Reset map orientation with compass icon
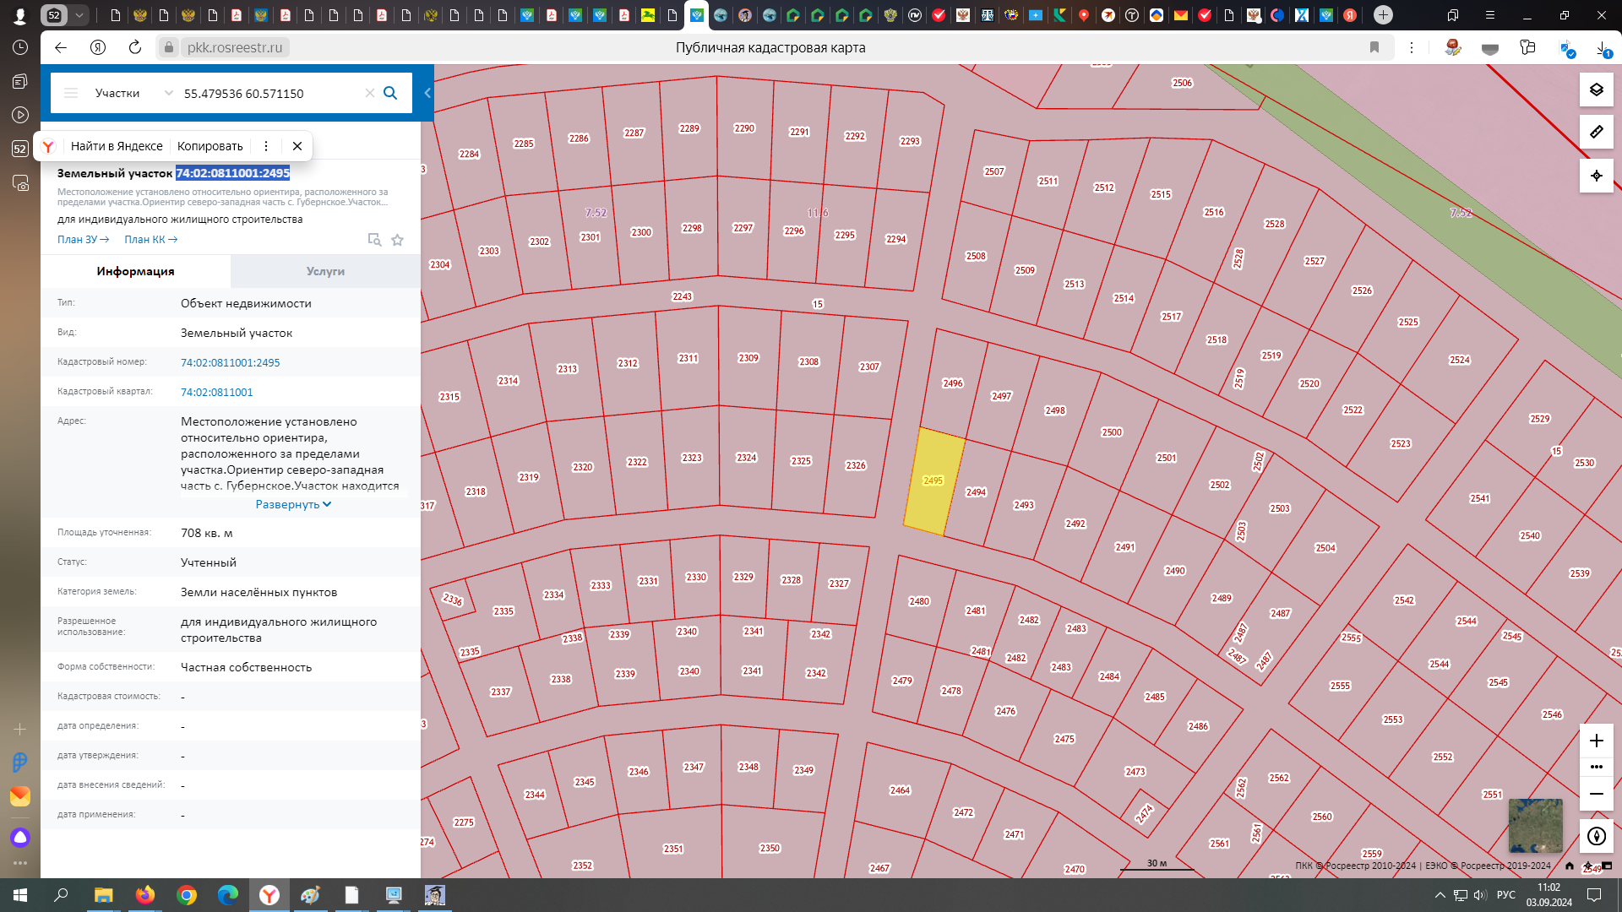The width and height of the screenshot is (1622, 912). coord(1596,836)
